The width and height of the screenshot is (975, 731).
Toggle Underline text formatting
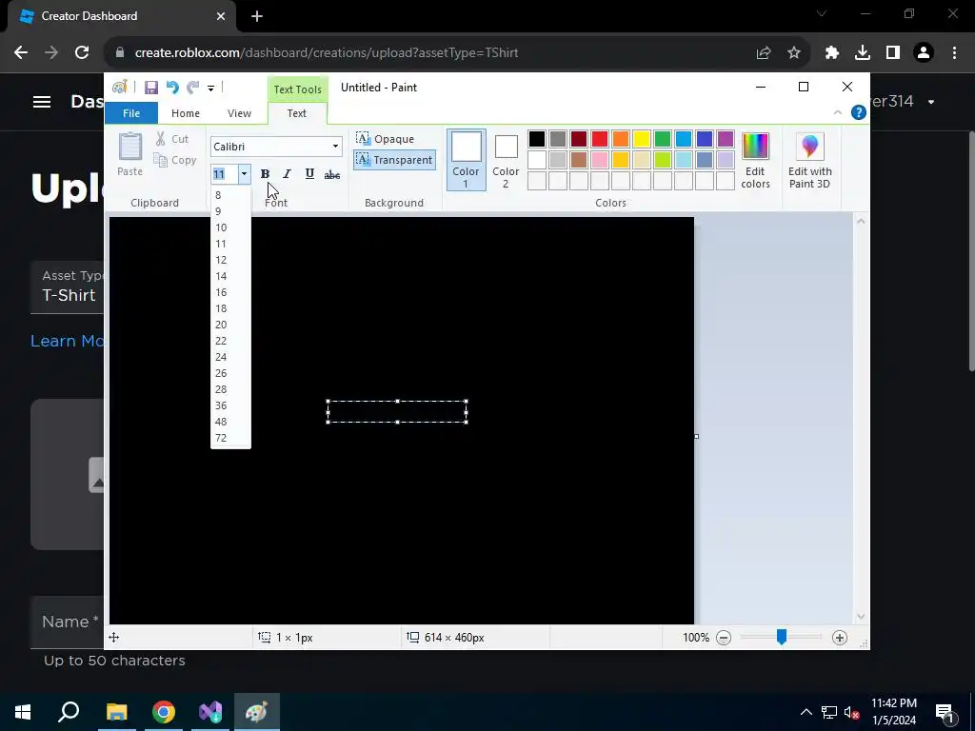tap(309, 174)
